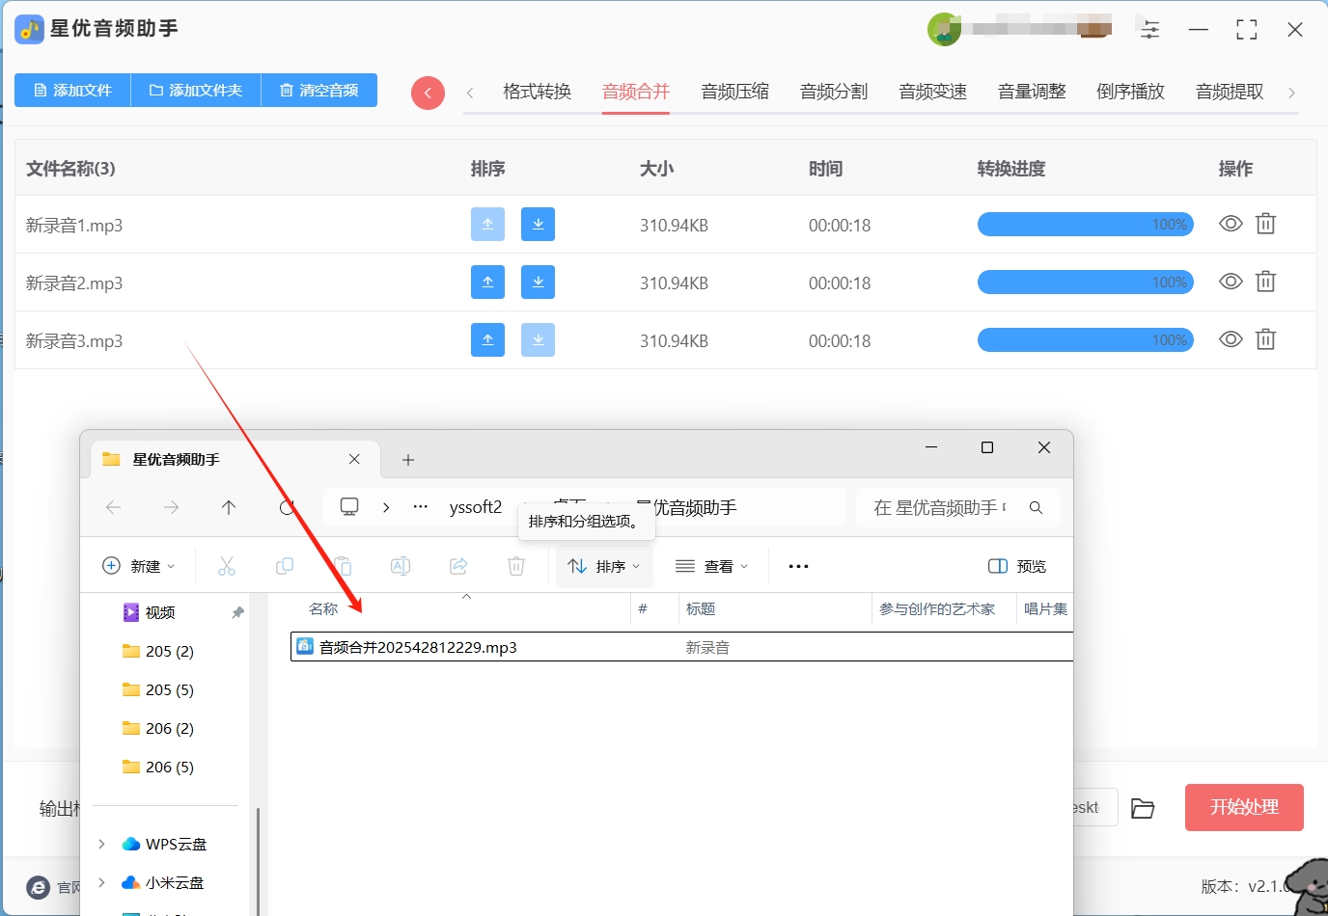The image size is (1328, 916).
Task: Click 添加文件 button
Action: (72, 90)
